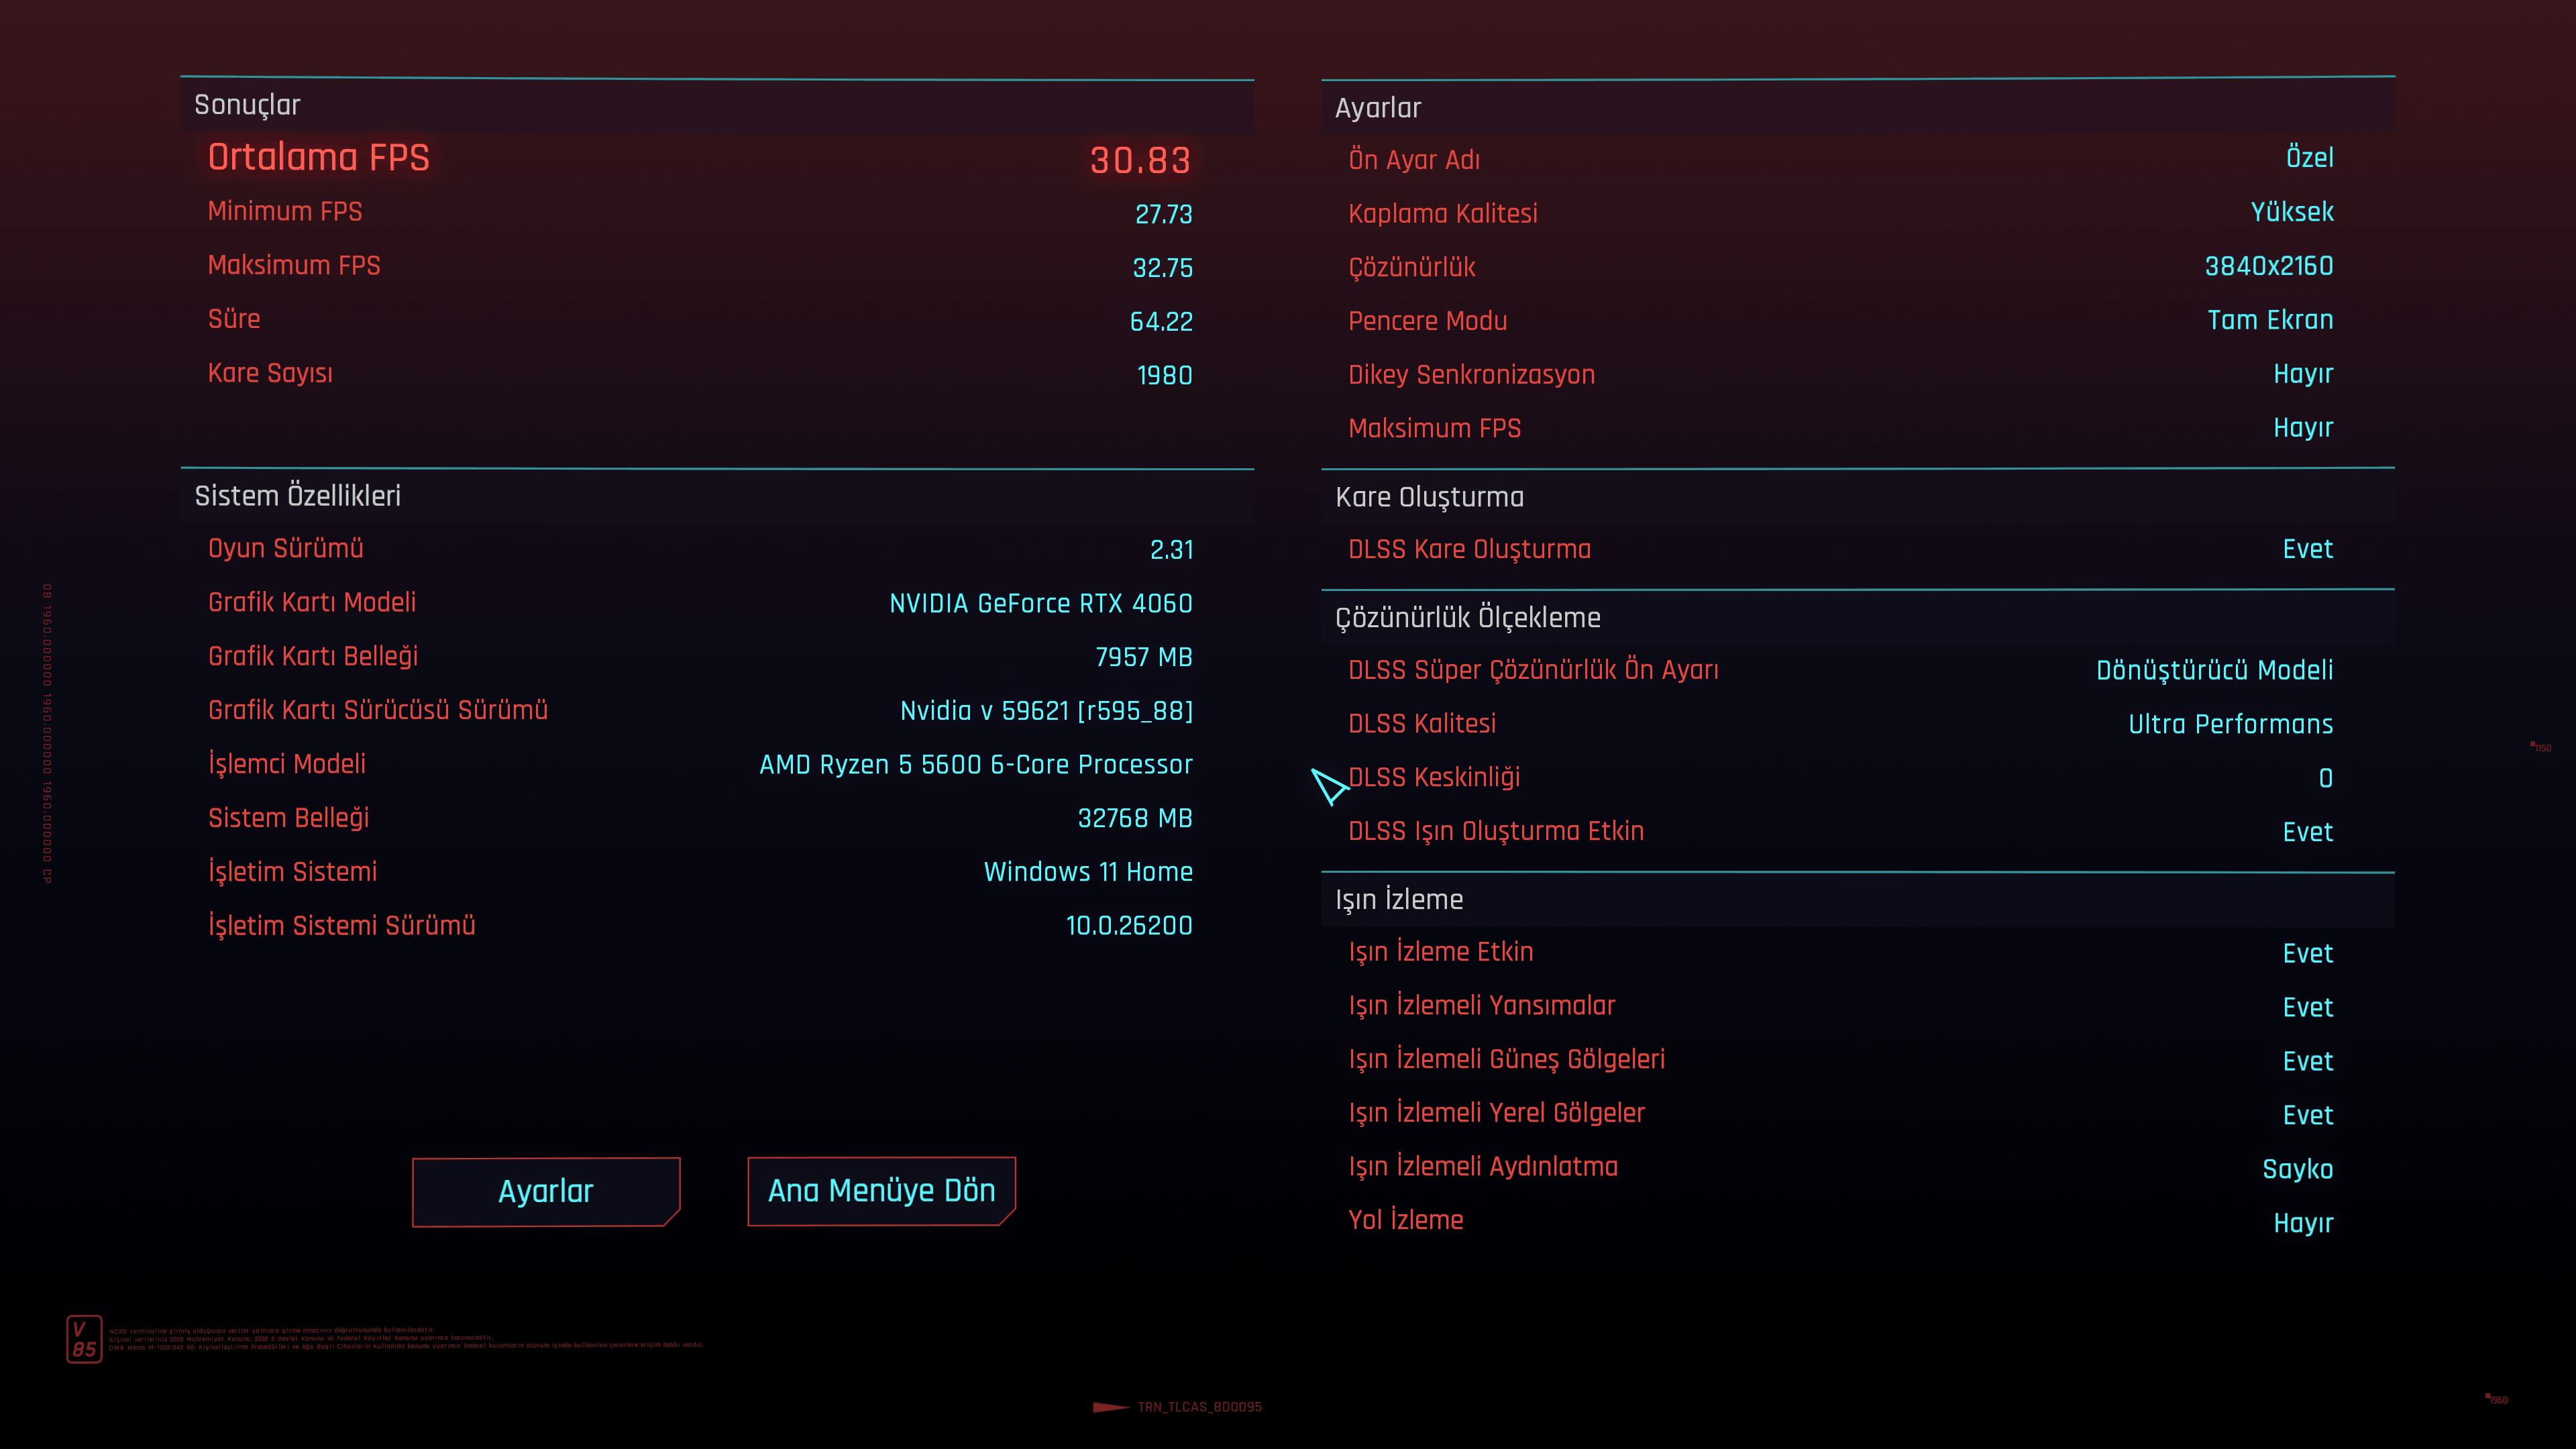Click the Windows 11 Home value
The image size is (2576, 1449).
[x=1088, y=872]
